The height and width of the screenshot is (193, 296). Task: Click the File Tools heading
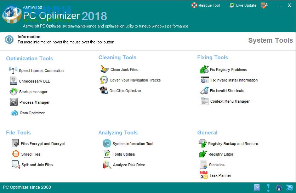18,133
